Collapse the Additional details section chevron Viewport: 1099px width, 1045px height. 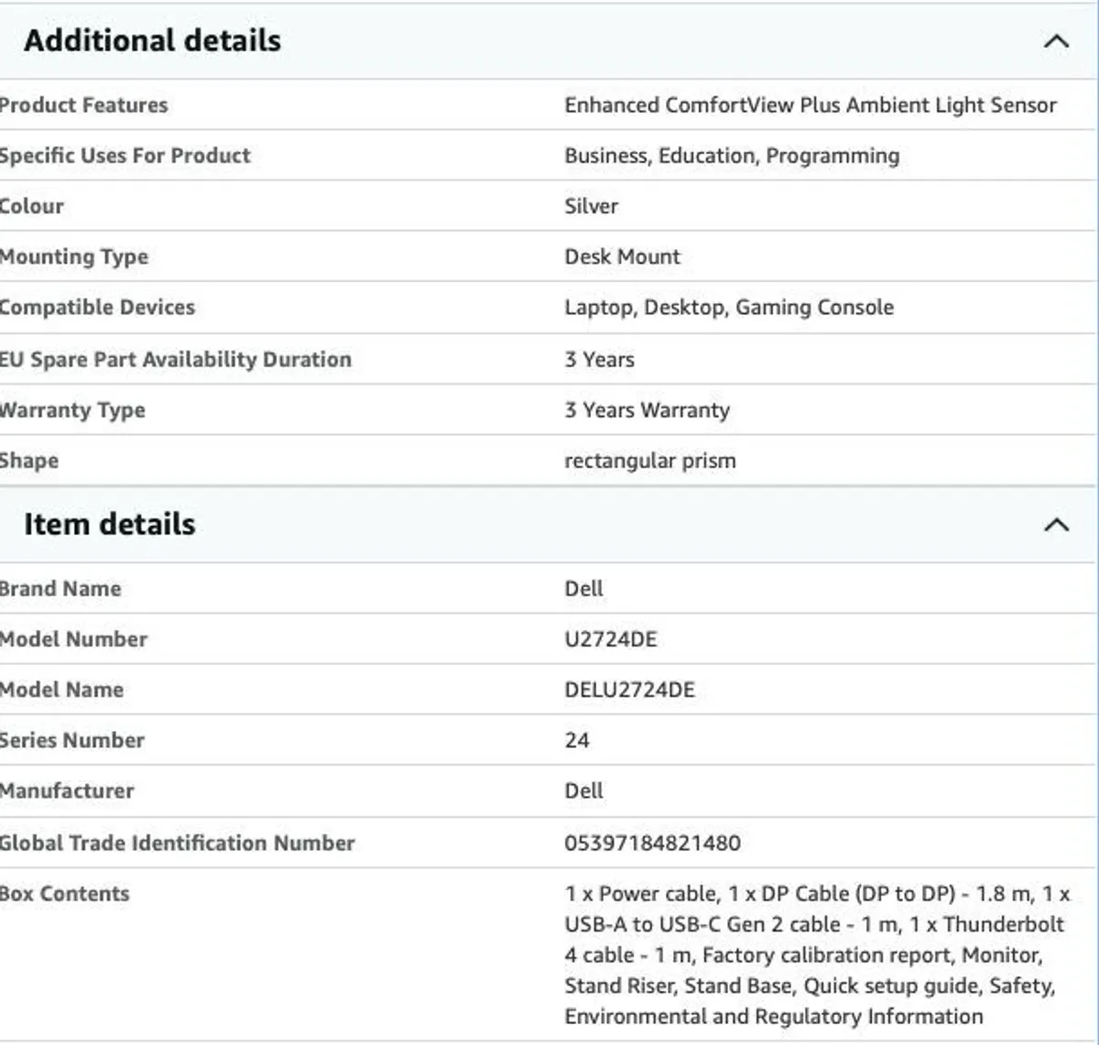(x=1058, y=40)
